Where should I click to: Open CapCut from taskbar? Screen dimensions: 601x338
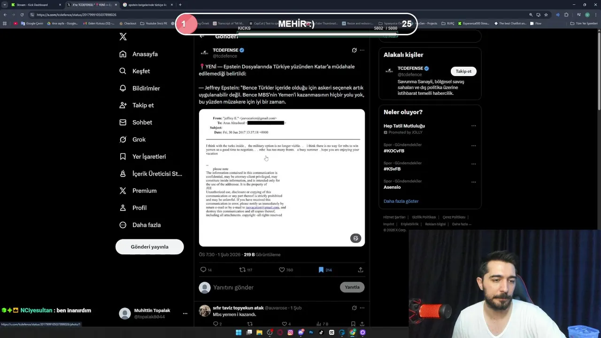[331, 332]
